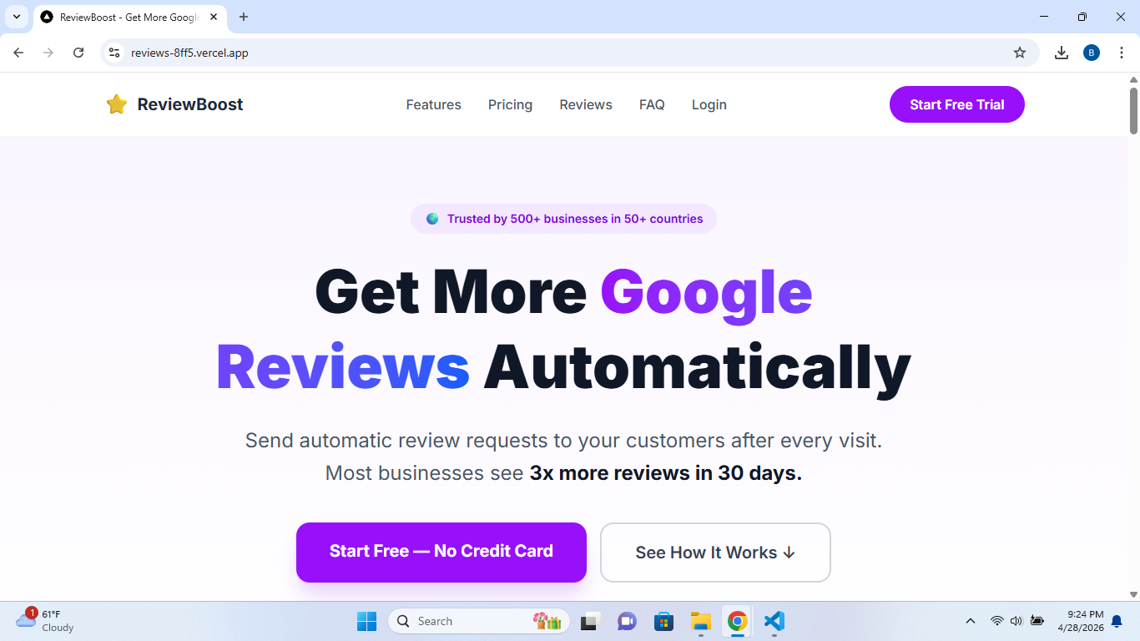The height and width of the screenshot is (641, 1140).
Task: Open the FAQ nav link
Action: (x=652, y=104)
